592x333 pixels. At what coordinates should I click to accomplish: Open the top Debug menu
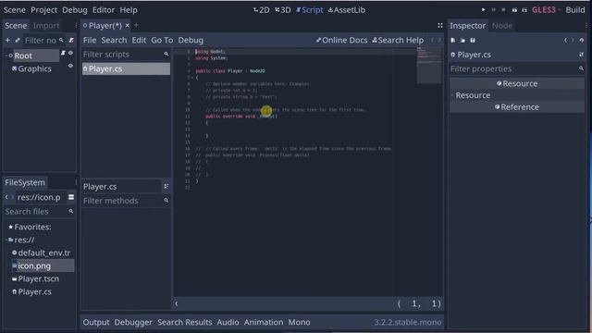pos(75,10)
